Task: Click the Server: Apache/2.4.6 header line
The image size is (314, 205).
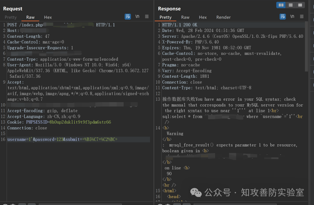Action: click(x=232, y=36)
